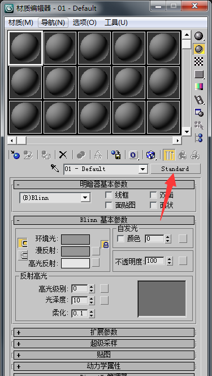Viewport: 212px width, 376px height.
Task: Click the 不透明度 map button
Action: (183, 260)
